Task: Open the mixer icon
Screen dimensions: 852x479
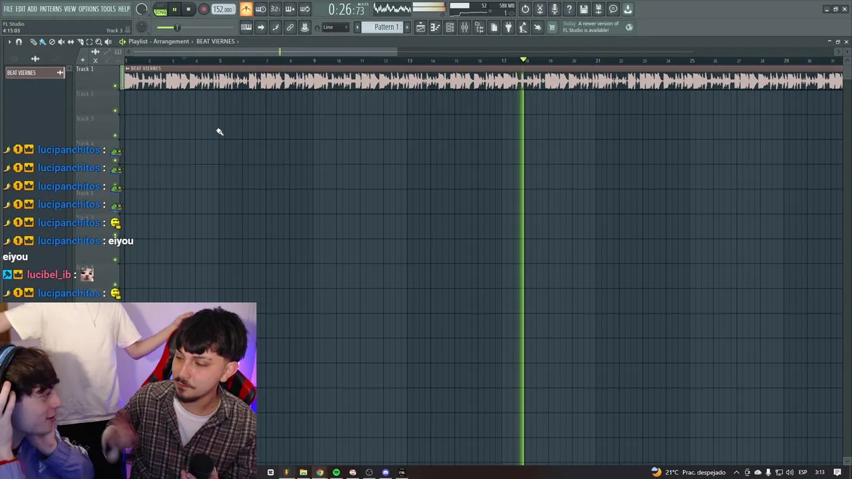Action: point(465,27)
